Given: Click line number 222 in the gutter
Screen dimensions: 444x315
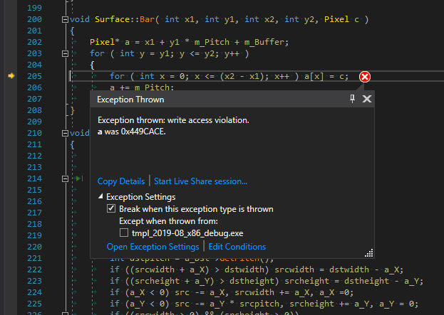Looking at the screenshot, I should click(34, 269).
